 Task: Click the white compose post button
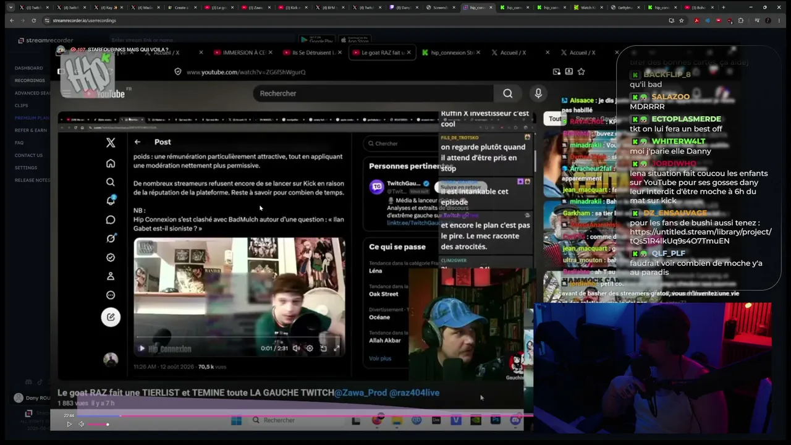[111, 317]
